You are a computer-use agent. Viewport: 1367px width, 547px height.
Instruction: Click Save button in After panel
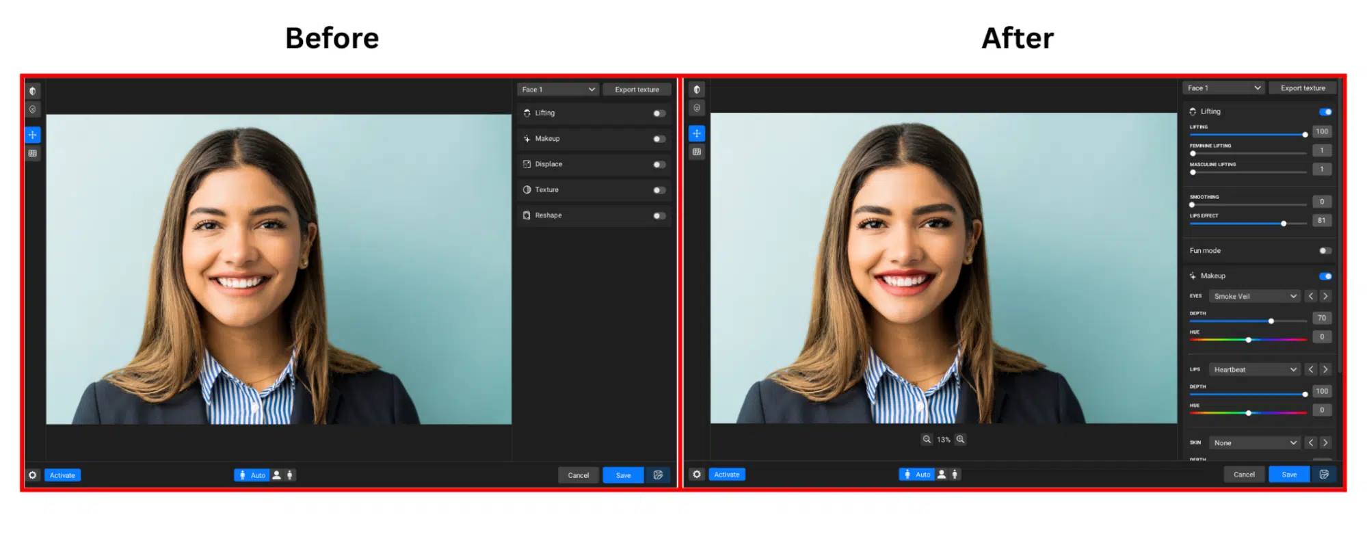tap(1289, 475)
